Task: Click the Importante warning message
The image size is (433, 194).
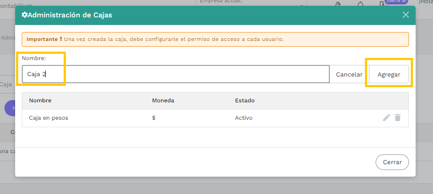Action: [215, 39]
